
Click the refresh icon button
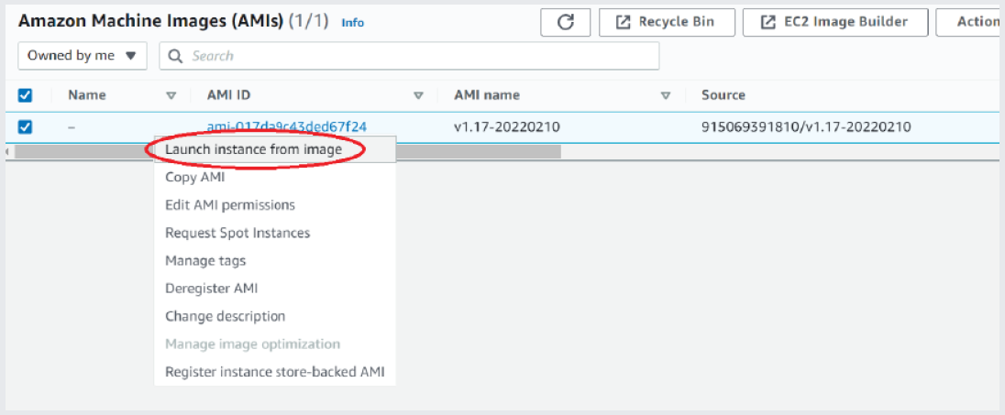(565, 22)
